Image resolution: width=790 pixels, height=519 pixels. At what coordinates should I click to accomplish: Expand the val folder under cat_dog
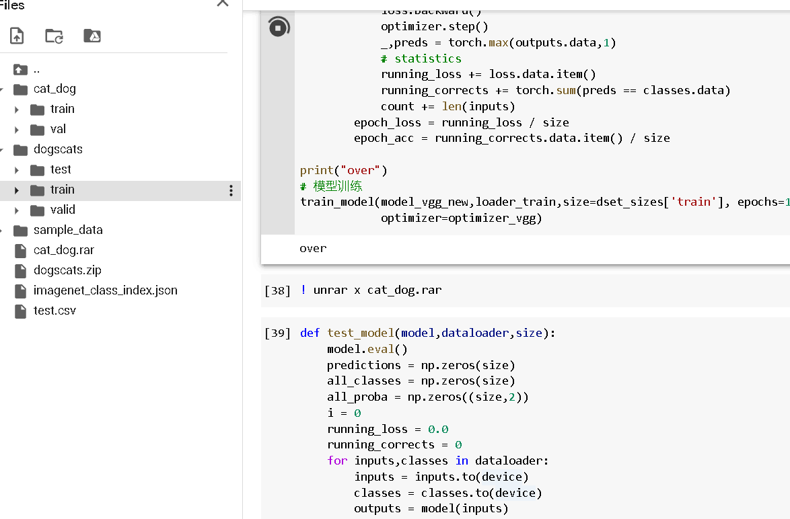(17, 130)
